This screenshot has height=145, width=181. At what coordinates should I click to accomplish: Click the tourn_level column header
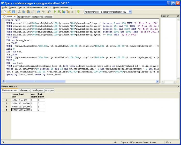[18, 96]
